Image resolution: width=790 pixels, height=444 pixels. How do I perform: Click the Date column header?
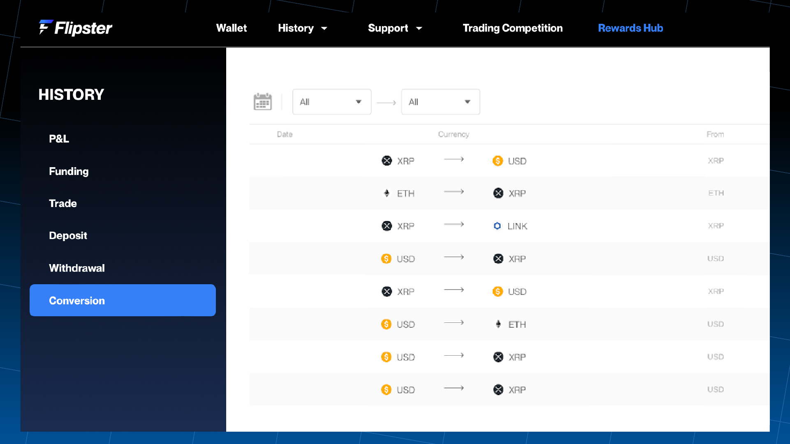tap(285, 134)
